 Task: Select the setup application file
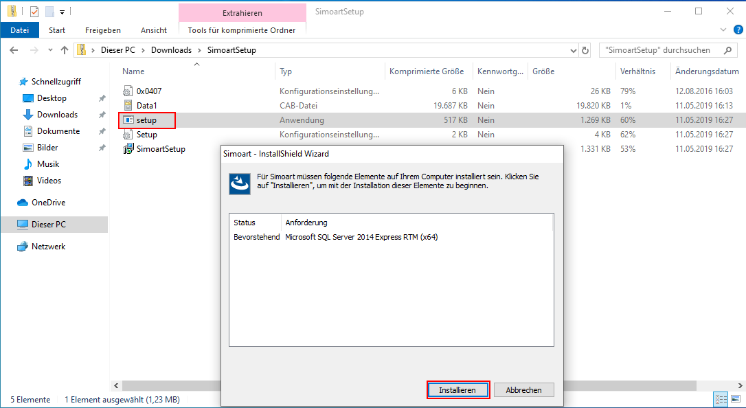coord(146,120)
